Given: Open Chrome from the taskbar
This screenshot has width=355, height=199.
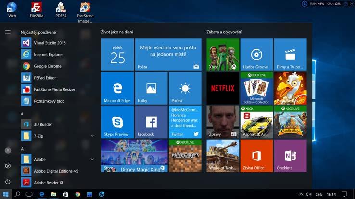Looking at the screenshot, I should click(77, 194).
